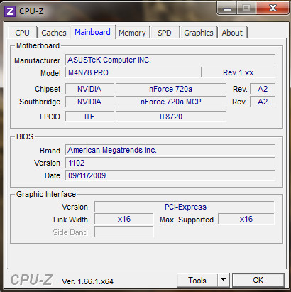
Task: Click the OK button
Action: pos(258,280)
